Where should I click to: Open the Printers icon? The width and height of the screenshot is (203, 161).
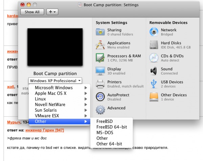pyautogui.click(x=100, y=84)
